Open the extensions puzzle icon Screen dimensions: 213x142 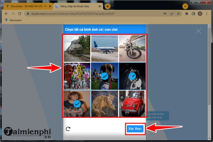tap(187, 14)
